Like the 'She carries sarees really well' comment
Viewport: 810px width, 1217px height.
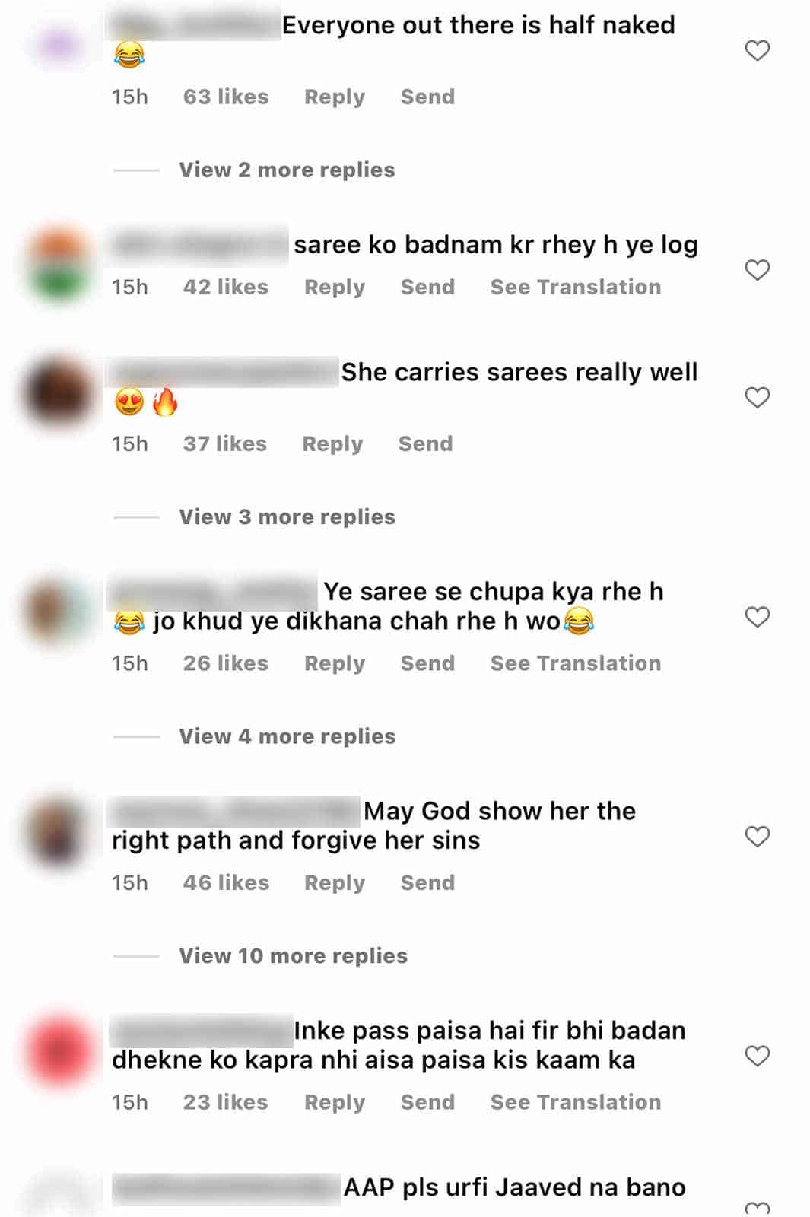click(757, 397)
